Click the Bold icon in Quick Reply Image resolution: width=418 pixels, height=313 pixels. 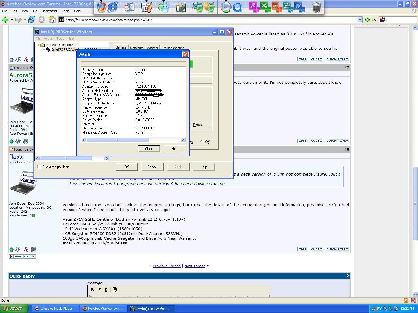[x=92, y=289]
